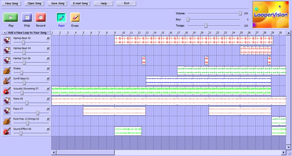The image size is (292, 156).
Task: Click the horizontal scrollbar thumb
Action: click(x=85, y=152)
